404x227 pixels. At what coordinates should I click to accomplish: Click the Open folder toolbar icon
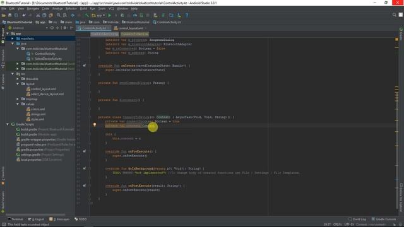(4, 15)
